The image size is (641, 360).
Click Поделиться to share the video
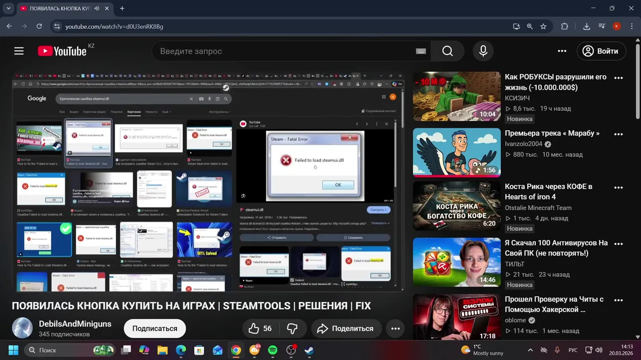tap(346, 328)
